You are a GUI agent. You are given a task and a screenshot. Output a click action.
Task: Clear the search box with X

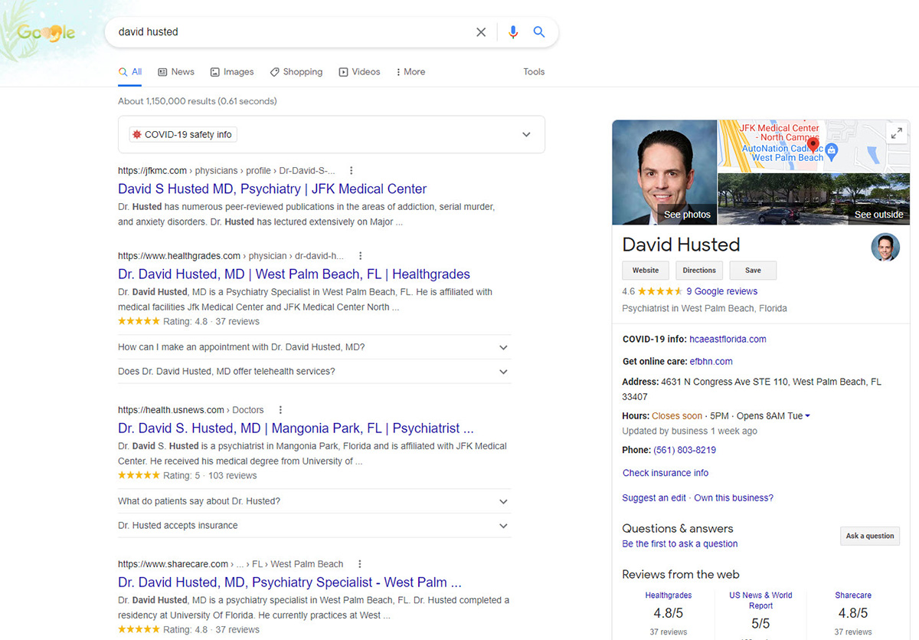click(481, 32)
